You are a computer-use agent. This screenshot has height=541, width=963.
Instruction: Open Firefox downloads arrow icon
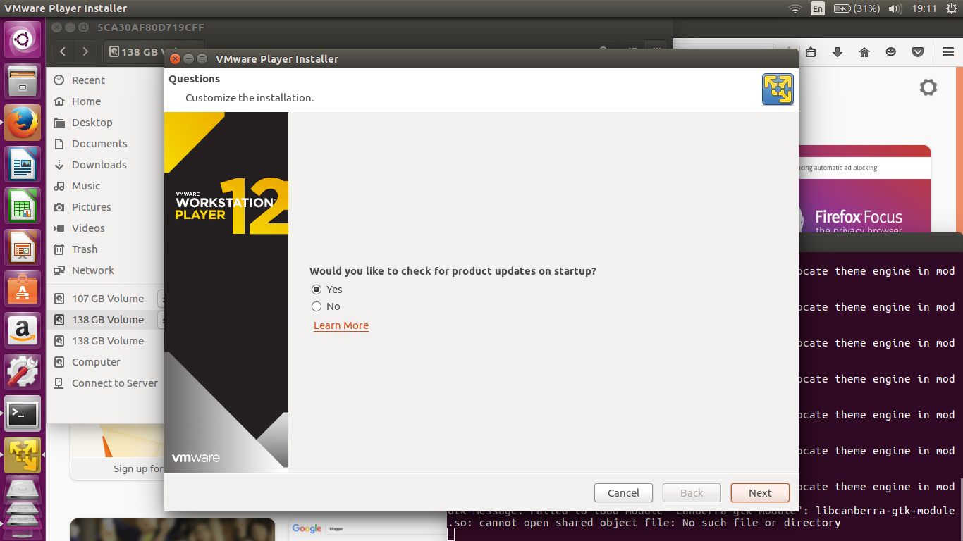click(x=838, y=52)
